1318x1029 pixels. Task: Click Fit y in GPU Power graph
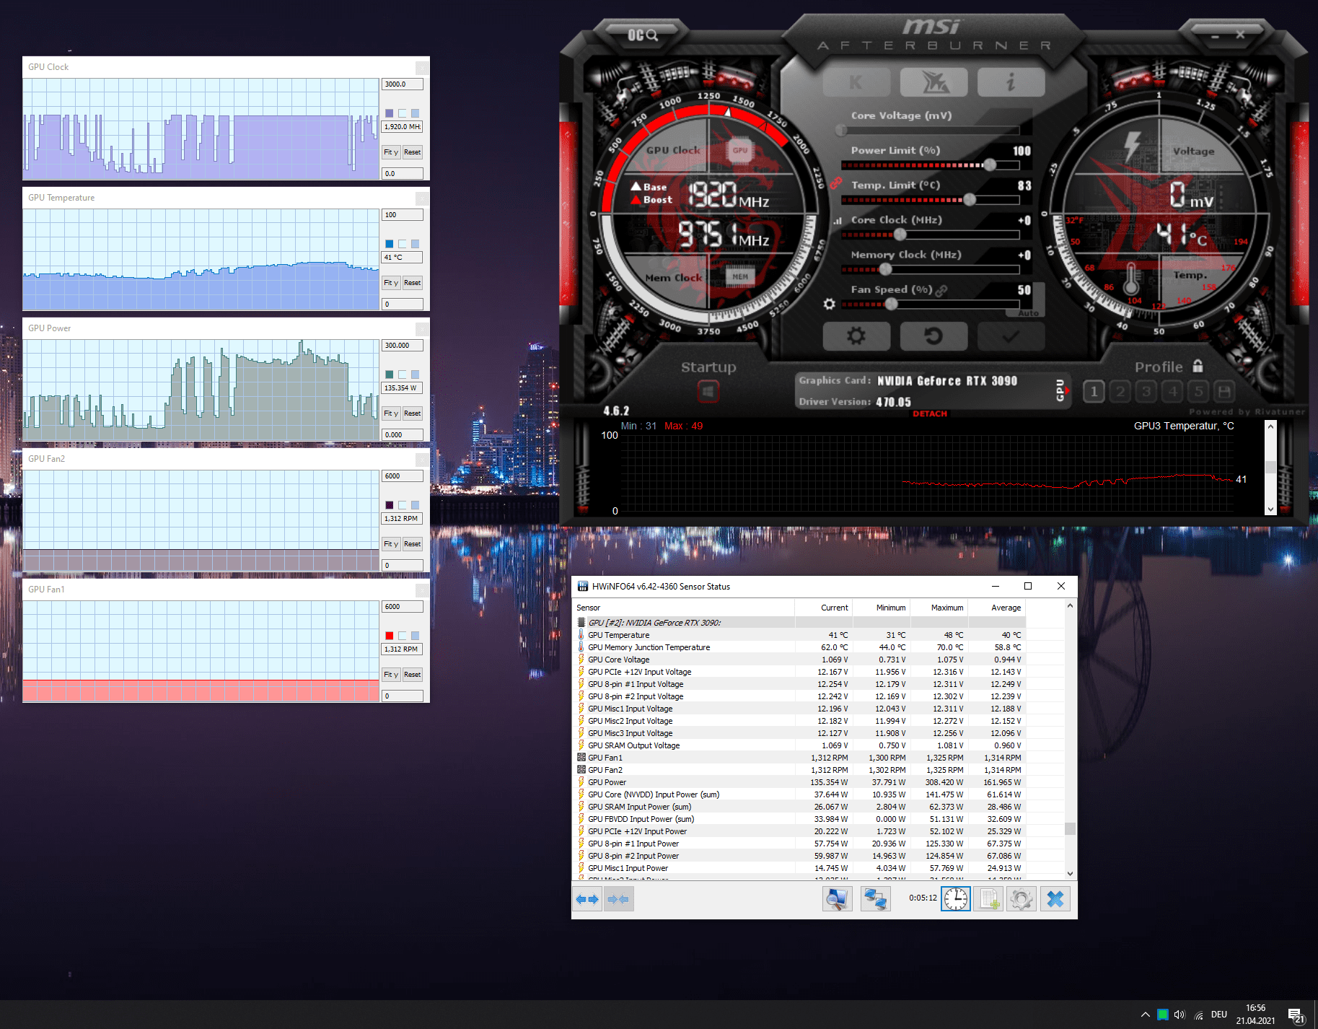391,413
